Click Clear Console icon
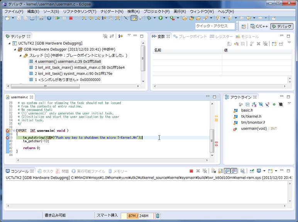Viewport: 298px width, 222px height. (x=214, y=171)
